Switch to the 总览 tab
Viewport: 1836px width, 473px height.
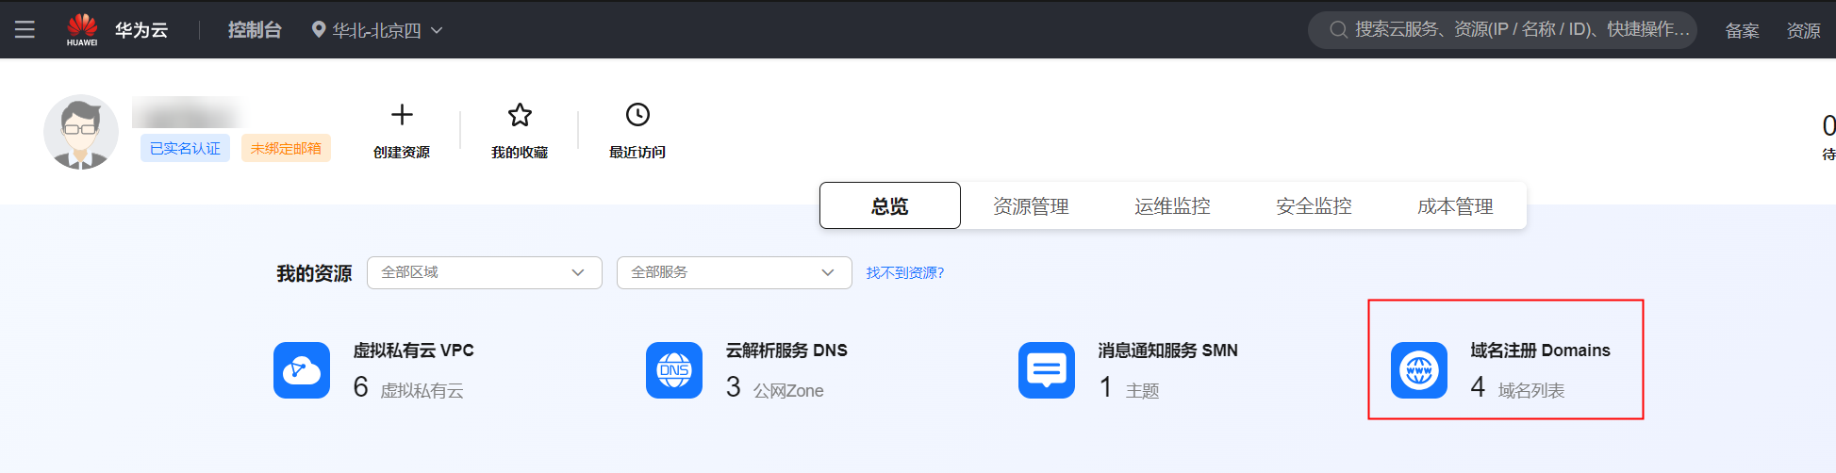coord(890,205)
